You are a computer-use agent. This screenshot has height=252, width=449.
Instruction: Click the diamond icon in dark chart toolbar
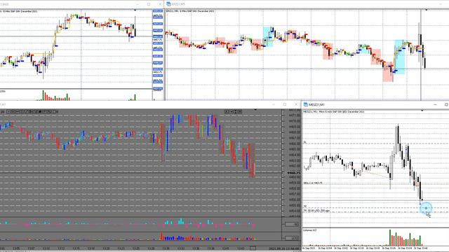click(40, 112)
